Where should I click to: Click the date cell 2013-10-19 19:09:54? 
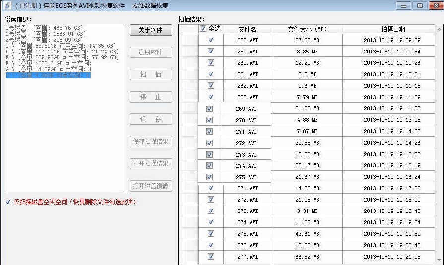coord(392,52)
